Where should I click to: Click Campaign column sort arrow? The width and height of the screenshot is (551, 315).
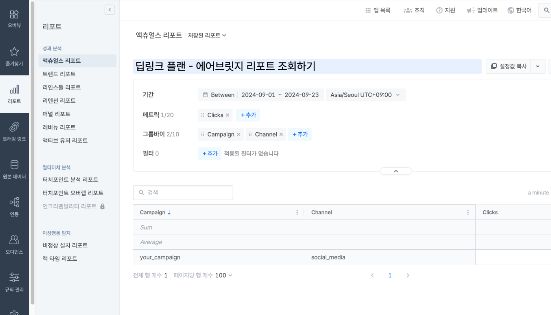pos(169,212)
